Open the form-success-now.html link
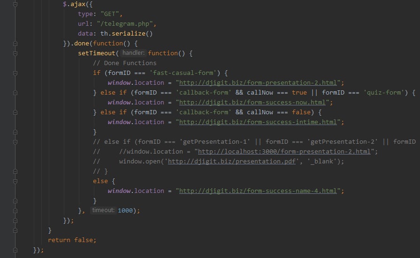Image resolution: width=420 pixels, height=258 pixels. coord(252,103)
